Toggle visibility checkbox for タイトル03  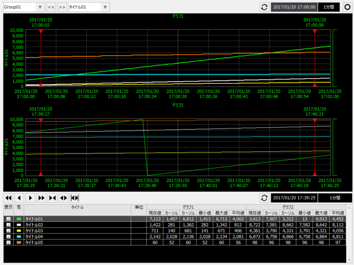tap(8, 231)
